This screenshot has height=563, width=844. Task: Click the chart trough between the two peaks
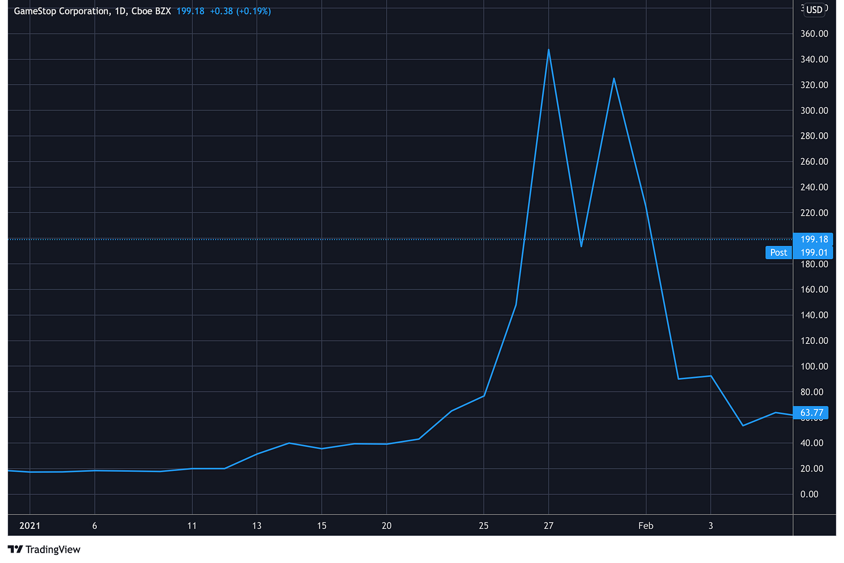tap(581, 246)
